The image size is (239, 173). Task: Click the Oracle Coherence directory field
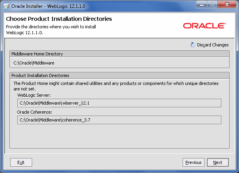pyautogui.click(x=119, y=120)
